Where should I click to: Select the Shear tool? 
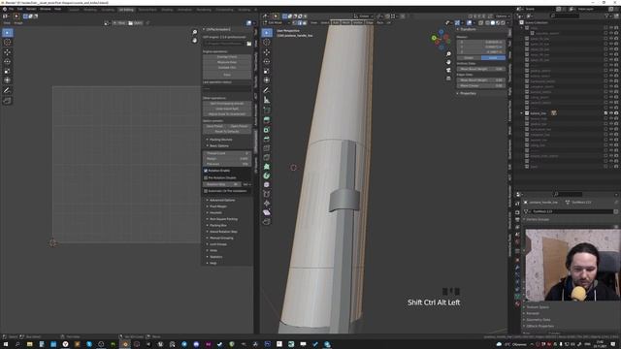point(267,212)
